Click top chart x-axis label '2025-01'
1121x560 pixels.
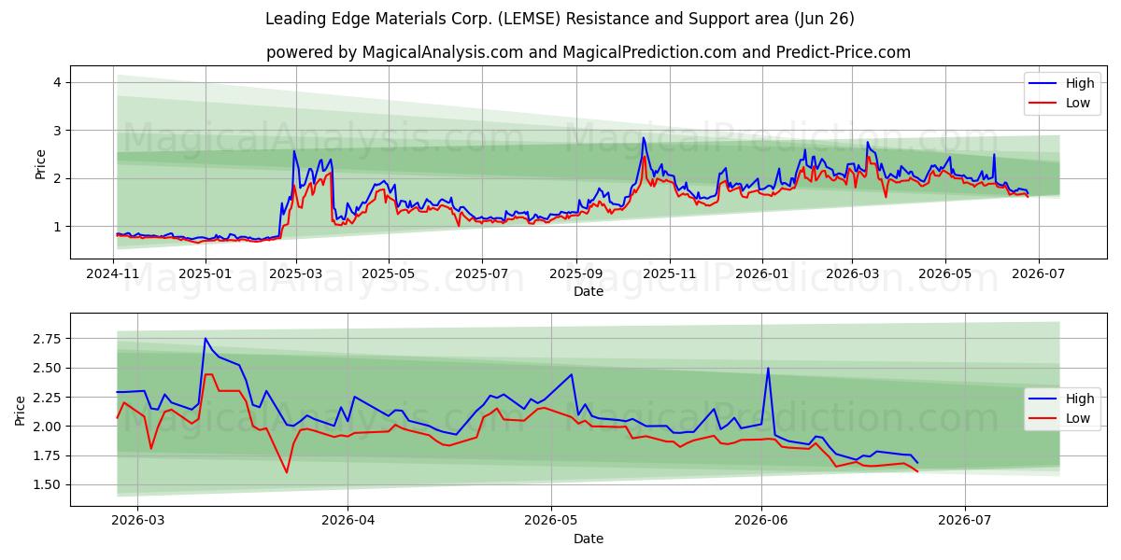point(204,273)
